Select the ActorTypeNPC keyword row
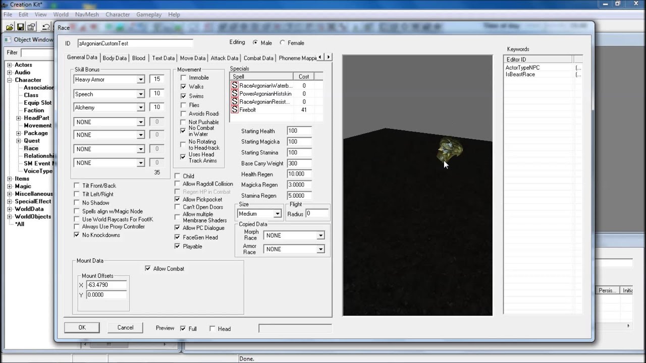Image resolution: width=646 pixels, height=363 pixels. click(523, 68)
